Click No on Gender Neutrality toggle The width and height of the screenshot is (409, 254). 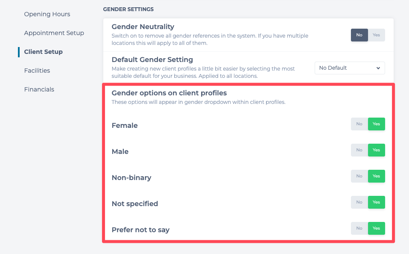pos(359,35)
